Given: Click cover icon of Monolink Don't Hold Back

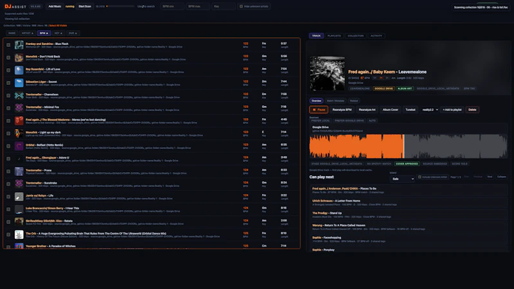Looking at the screenshot, I should pos(19,58).
